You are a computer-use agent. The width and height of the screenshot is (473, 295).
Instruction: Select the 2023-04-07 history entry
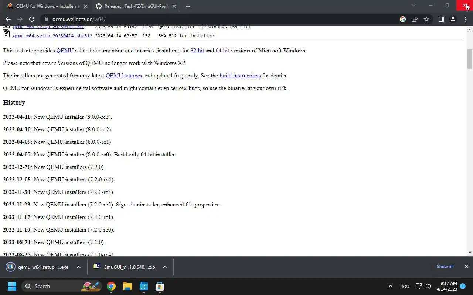tap(89, 155)
